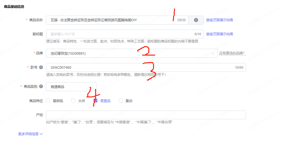282x143 pixels.
Task: Click the help icon next to 商品类别
Action: coord(41,86)
